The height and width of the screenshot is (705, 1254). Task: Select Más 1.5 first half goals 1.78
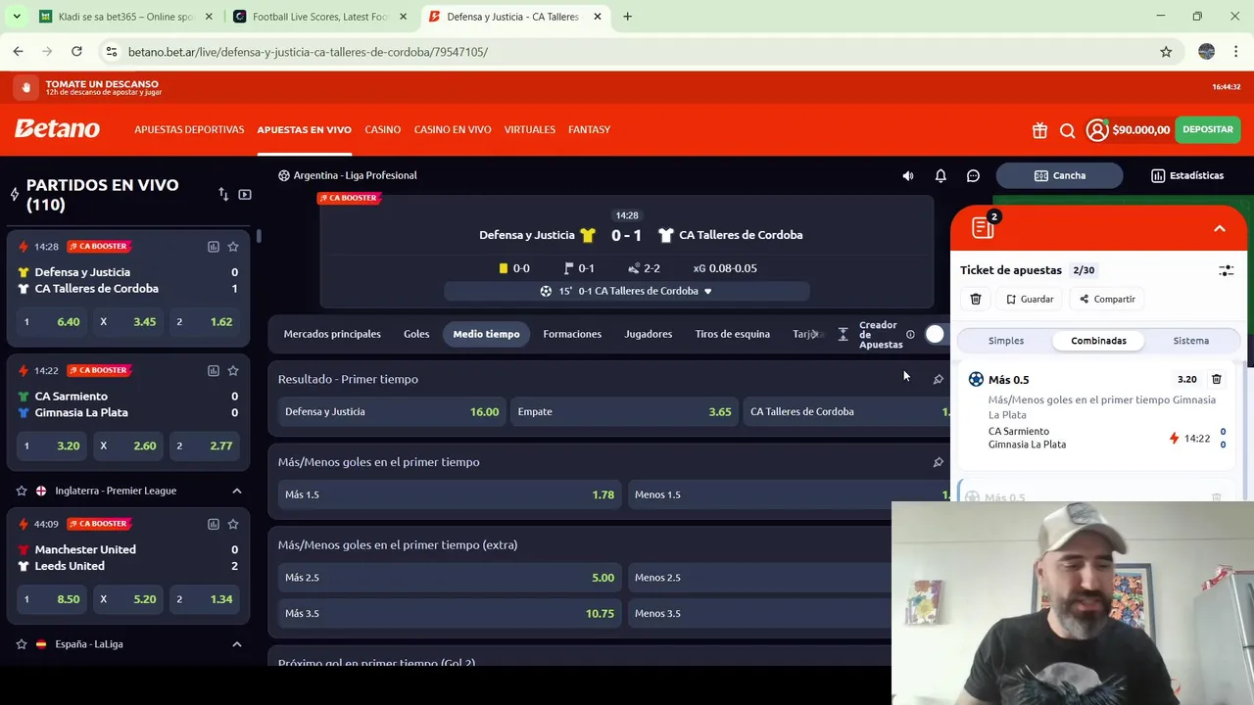coord(450,495)
